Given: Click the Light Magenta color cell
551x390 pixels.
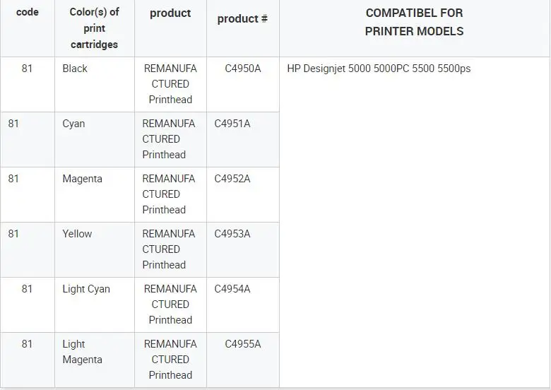Looking at the screenshot, I should [82, 352].
